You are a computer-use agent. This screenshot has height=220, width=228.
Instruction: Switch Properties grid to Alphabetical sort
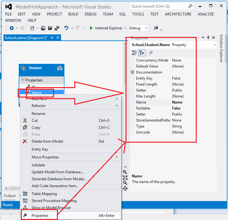coord(142,52)
